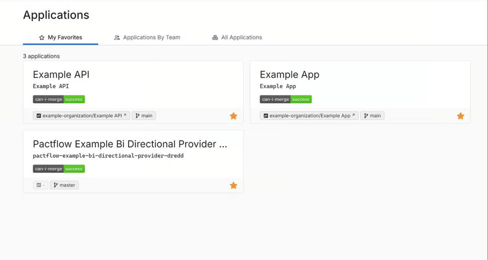
Task: Switch to the All Applications tab
Action: 236,37
